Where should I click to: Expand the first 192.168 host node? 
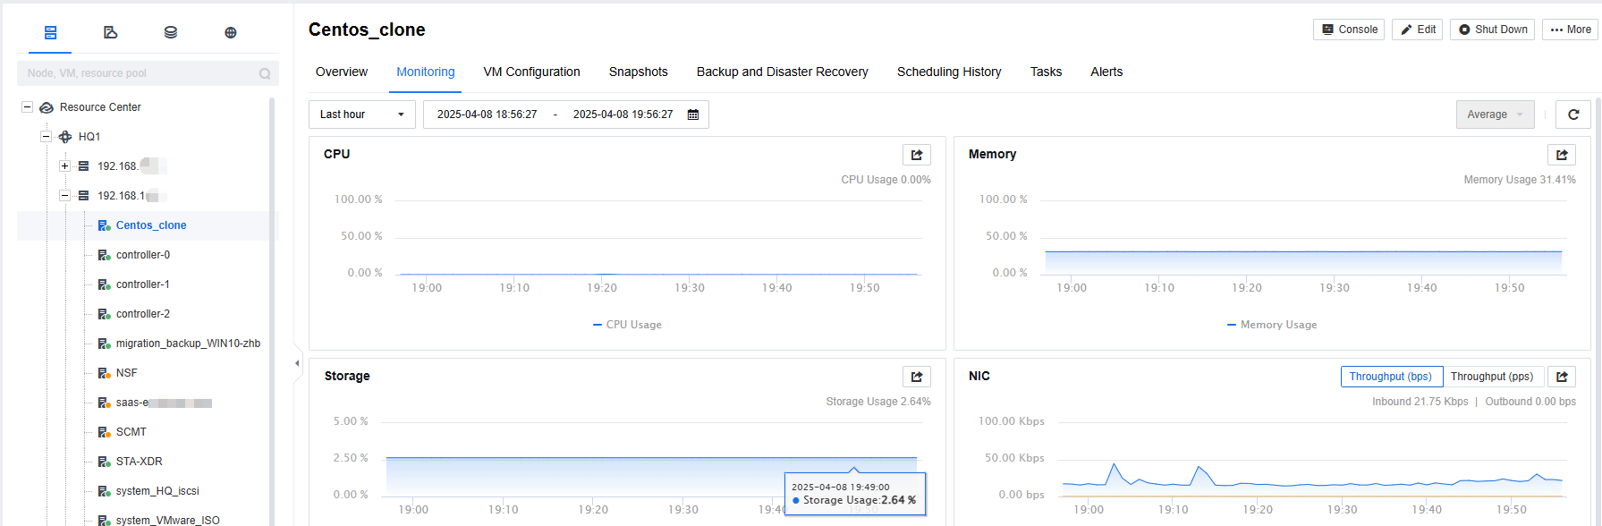[64, 165]
